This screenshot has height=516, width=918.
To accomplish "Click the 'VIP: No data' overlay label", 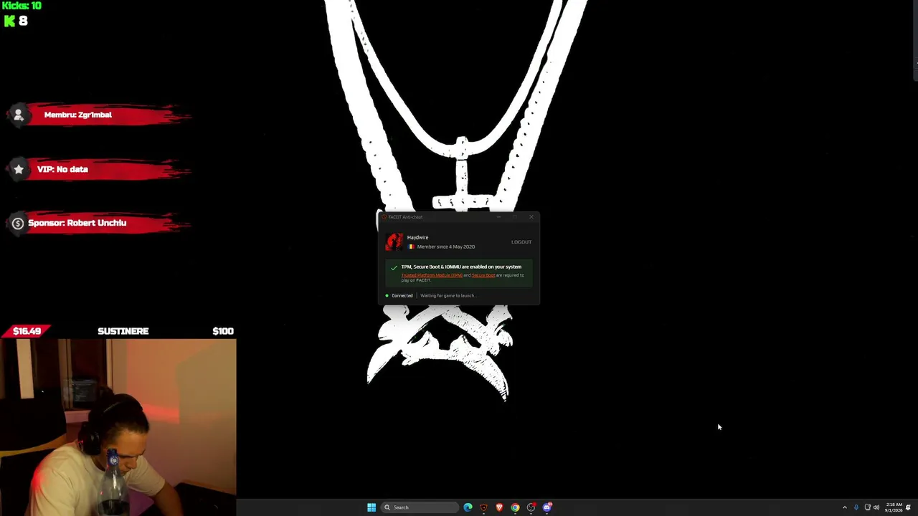I will click(x=62, y=169).
